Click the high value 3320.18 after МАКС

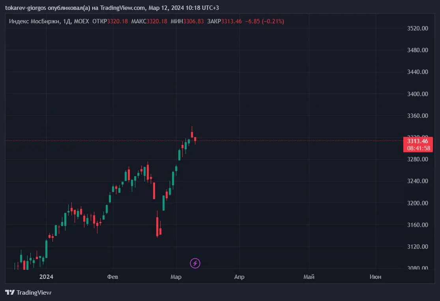157,21
